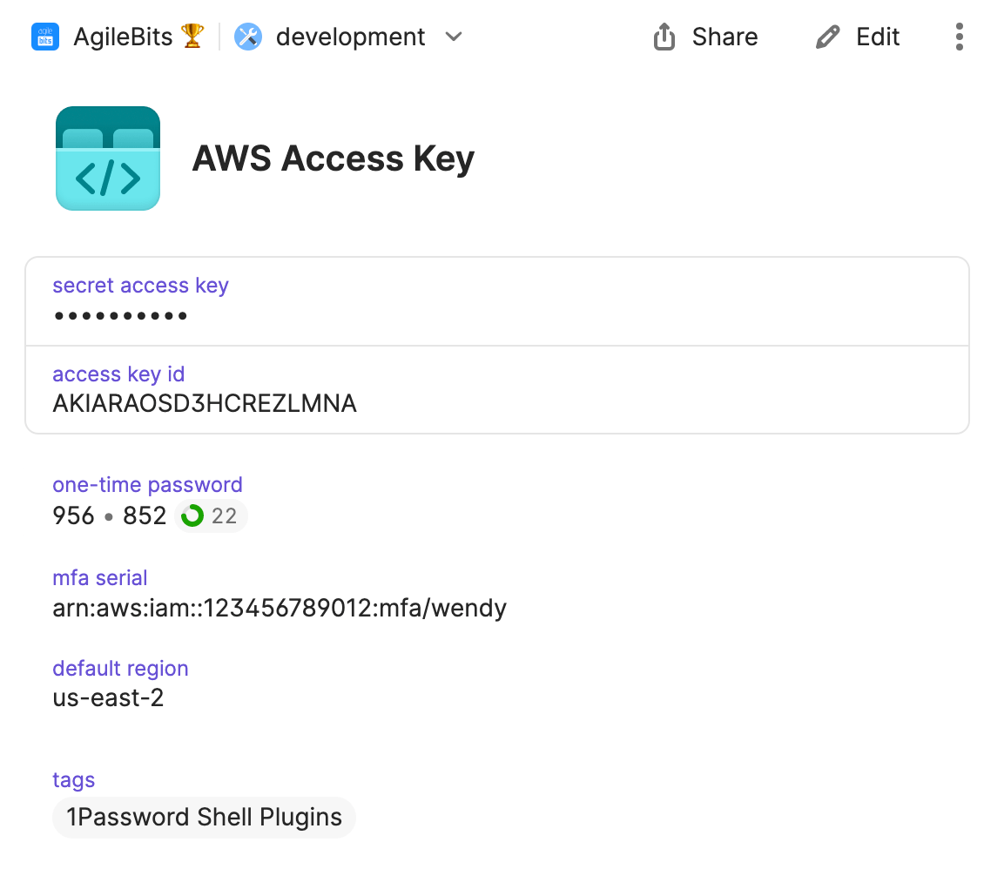
Task: Click the development vault icon
Action: point(247,37)
